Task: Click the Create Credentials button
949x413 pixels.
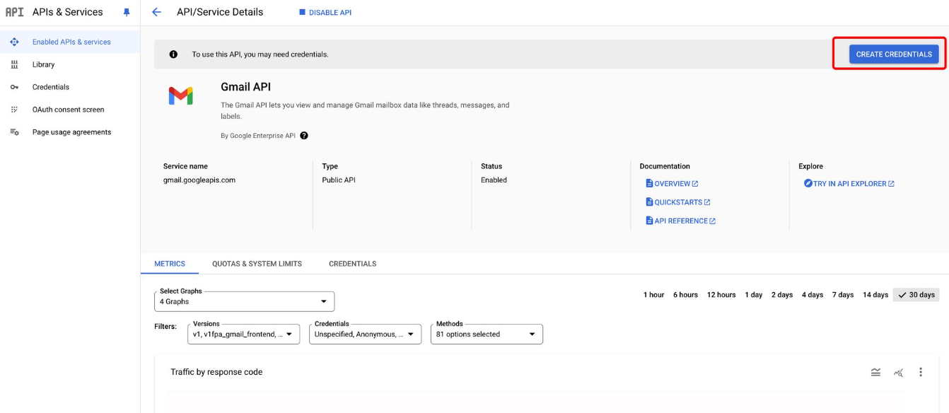Action: pos(894,54)
